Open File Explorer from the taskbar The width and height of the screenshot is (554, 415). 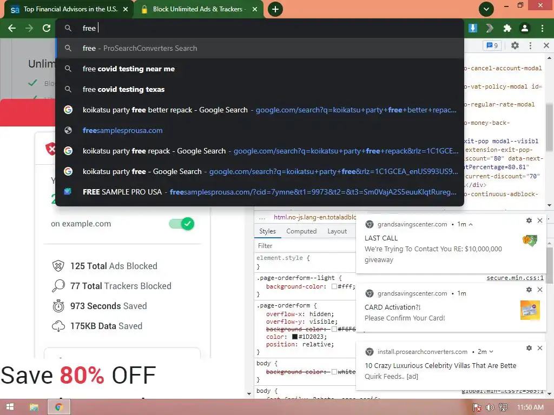(x=34, y=407)
